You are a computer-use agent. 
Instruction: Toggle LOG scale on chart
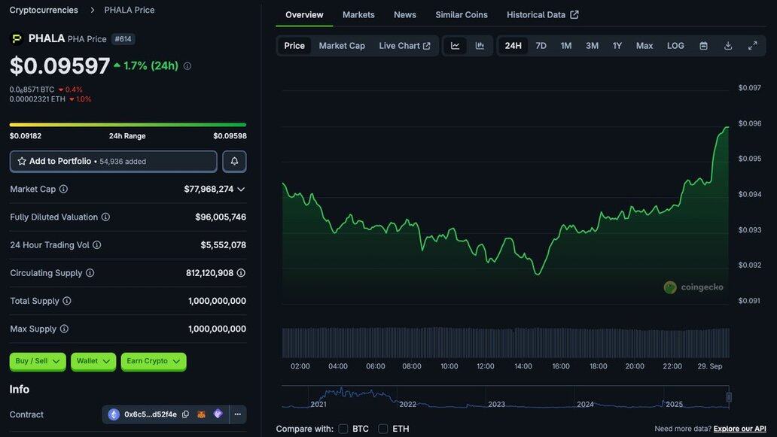675,46
